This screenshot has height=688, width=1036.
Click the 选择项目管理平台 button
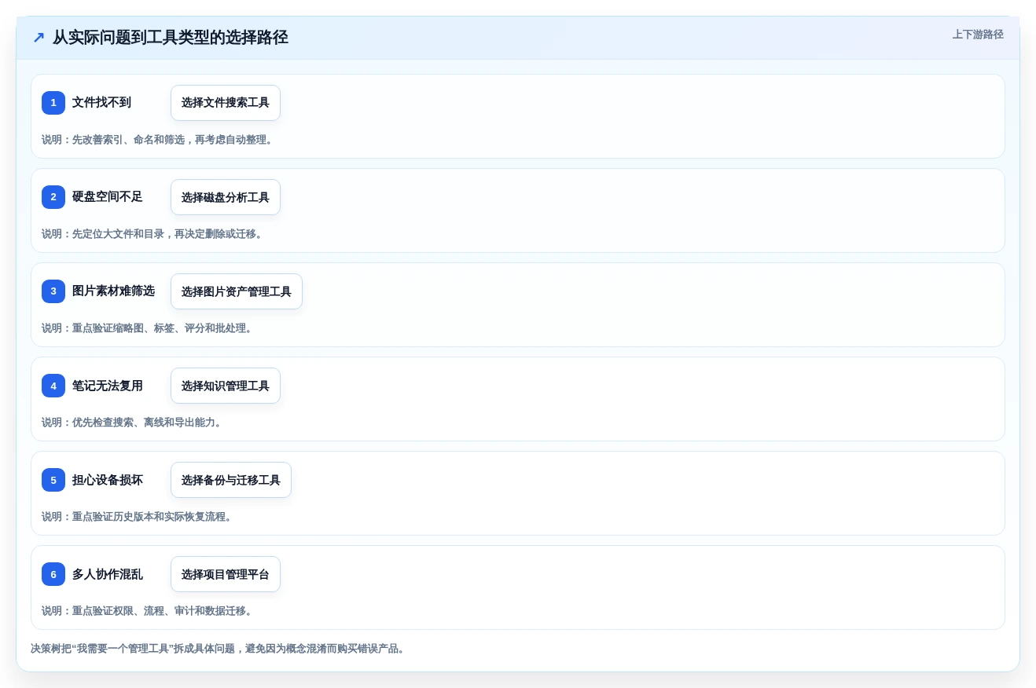tap(226, 574)
